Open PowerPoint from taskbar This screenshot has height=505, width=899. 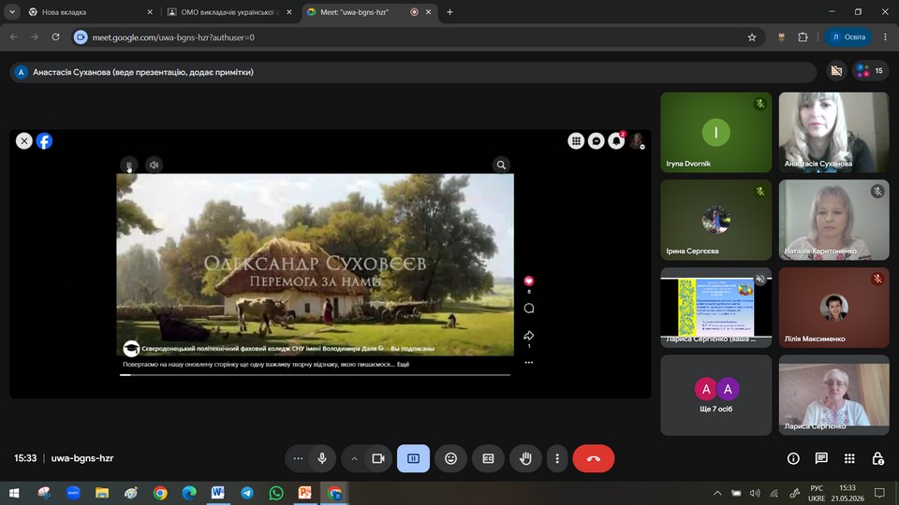click(x=305, y=493)
